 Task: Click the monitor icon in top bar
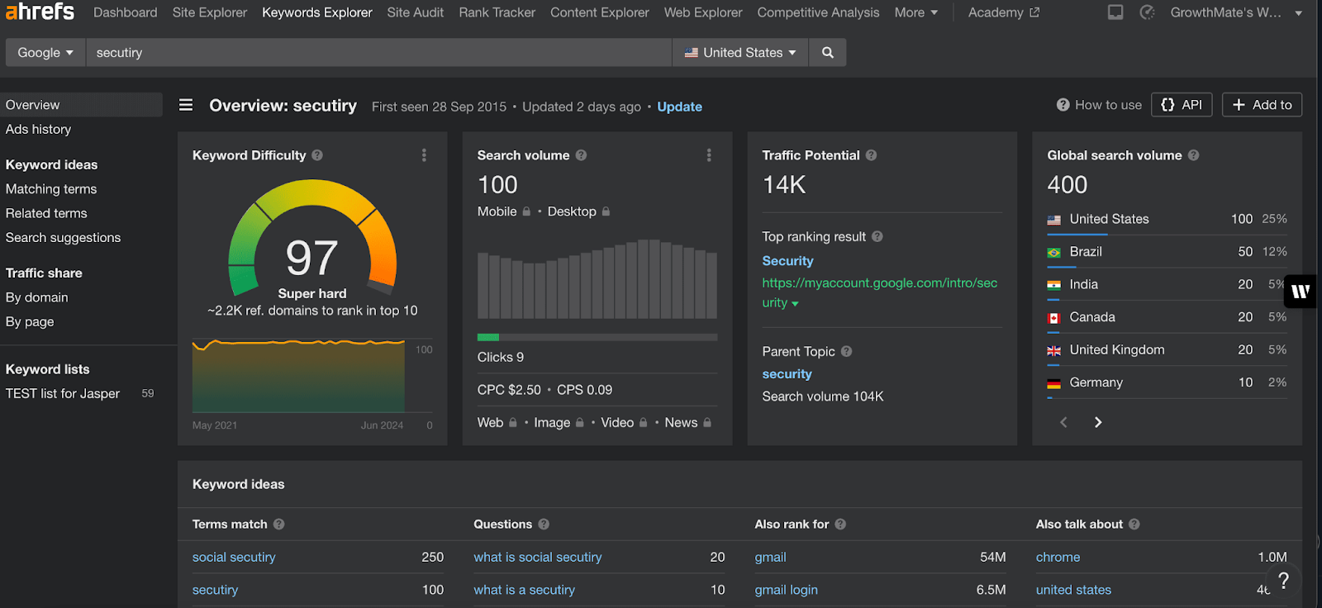coord(1115,12)
